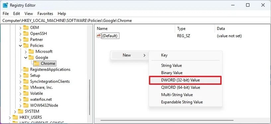Image resolution: width=271 pixels, height=124 pixels.
Task: Collapse the Policies key chevron
Action: pyautogui.click(x=20, y=46)
